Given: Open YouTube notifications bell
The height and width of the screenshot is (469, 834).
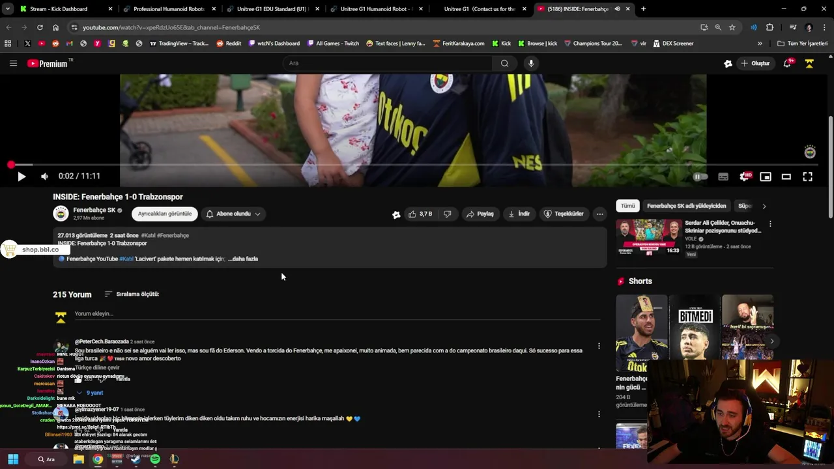Looking at the screenshot, I should (x=788, y=63).
